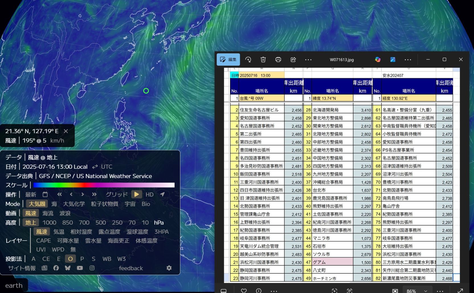
Task: Jump back one day with double-left arrows
Action: point(59,194)
